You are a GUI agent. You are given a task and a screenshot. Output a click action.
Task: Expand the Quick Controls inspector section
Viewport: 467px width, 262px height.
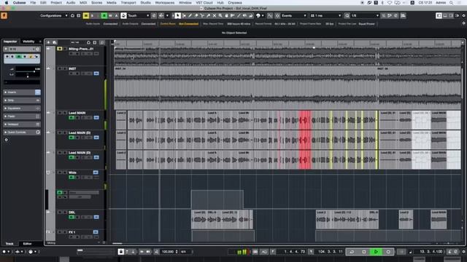(x=22, y=132)
